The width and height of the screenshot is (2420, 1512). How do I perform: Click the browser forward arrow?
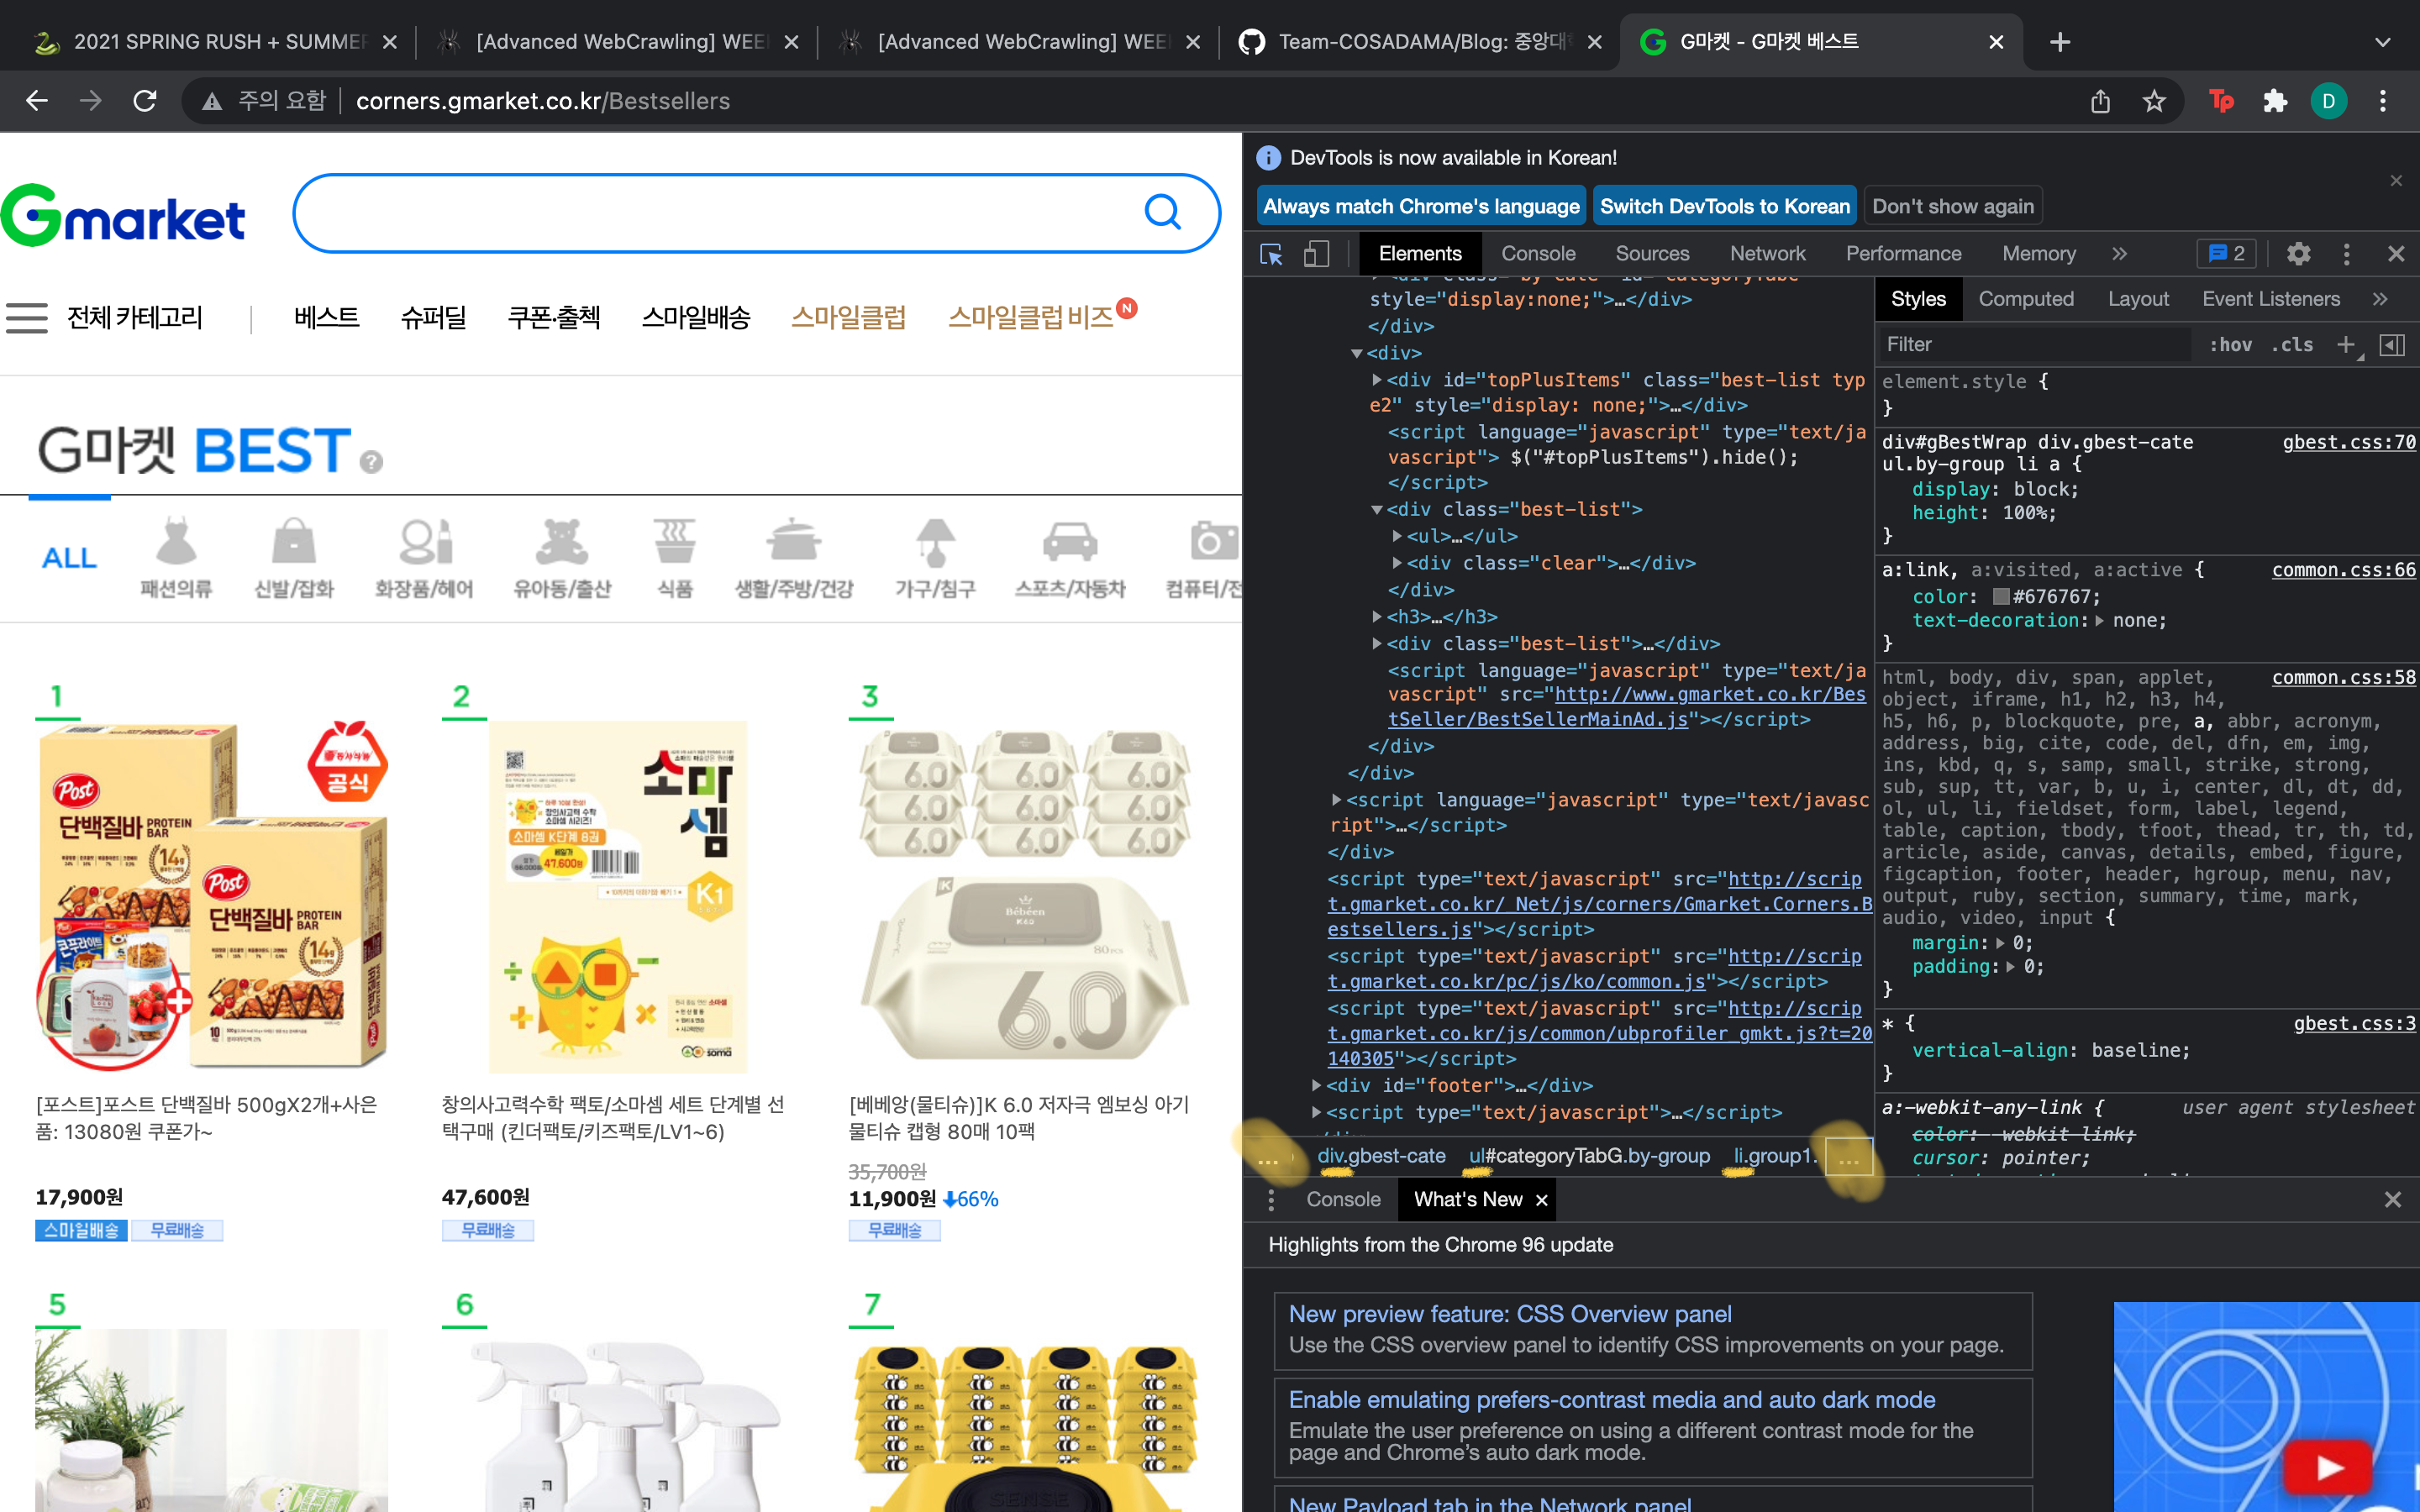click(91, 101)
